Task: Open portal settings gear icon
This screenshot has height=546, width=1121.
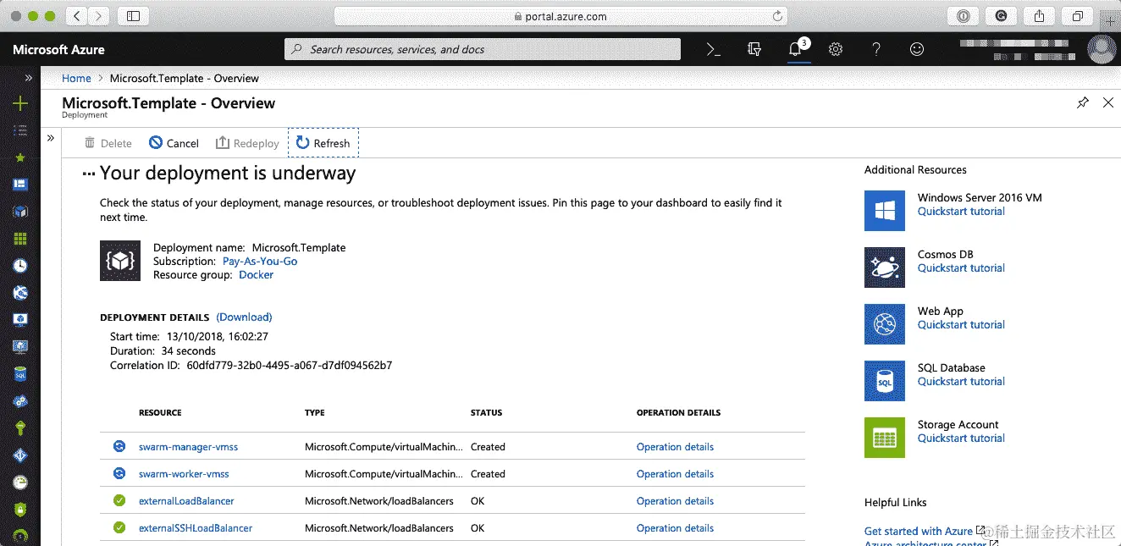Action: pyautogui.click(x=836, y=49)
